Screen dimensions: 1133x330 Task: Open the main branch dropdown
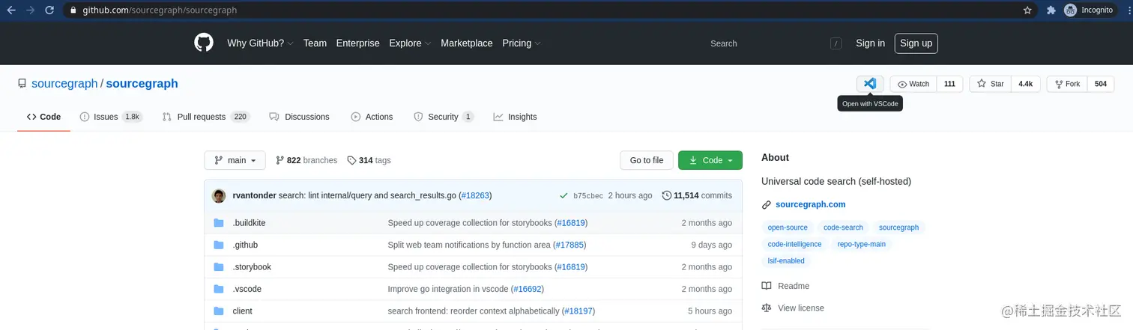[x=235, y=160]
